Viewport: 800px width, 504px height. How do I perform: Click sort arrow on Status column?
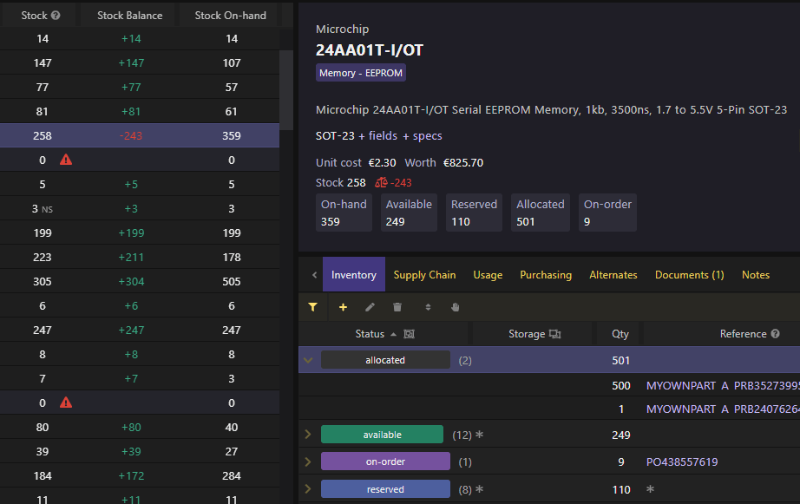393,335
